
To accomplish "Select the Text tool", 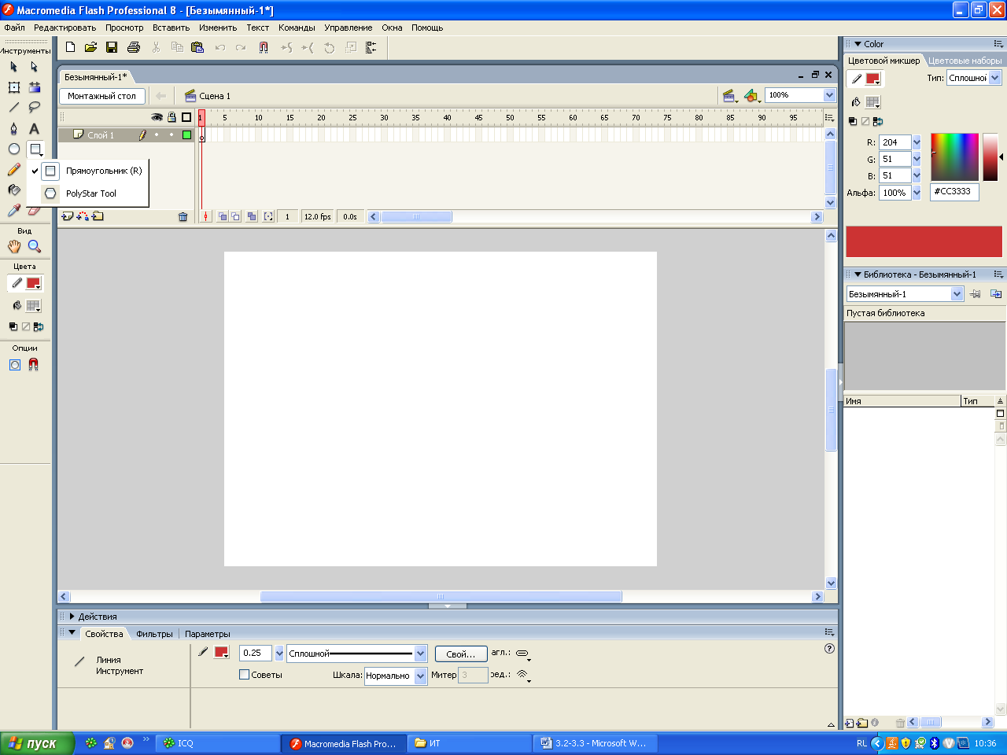I will (34, 128).
